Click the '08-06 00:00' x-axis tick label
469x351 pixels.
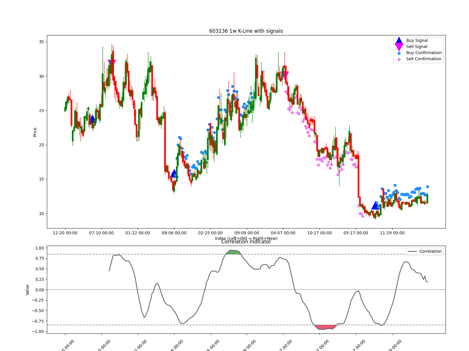[x=174, y=233]
